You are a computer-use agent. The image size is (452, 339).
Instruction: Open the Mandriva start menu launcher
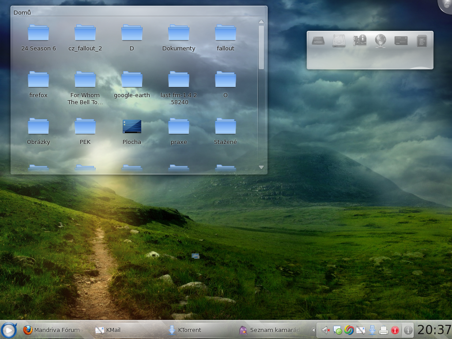(x=9, y=330)
